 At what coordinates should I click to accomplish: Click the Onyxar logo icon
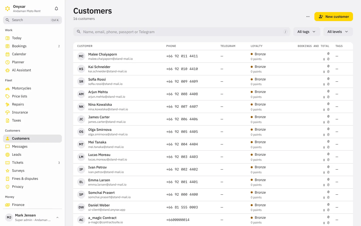(8, 9)
